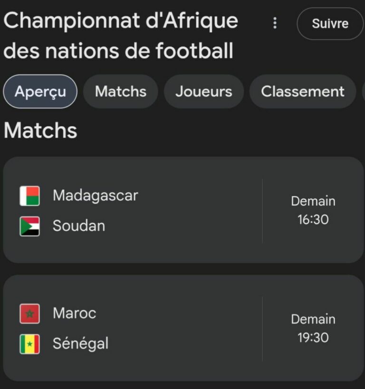The width and height of the screenshot is (365, 389).
Task: Click the Maroc team name
Action: point(75,313)
